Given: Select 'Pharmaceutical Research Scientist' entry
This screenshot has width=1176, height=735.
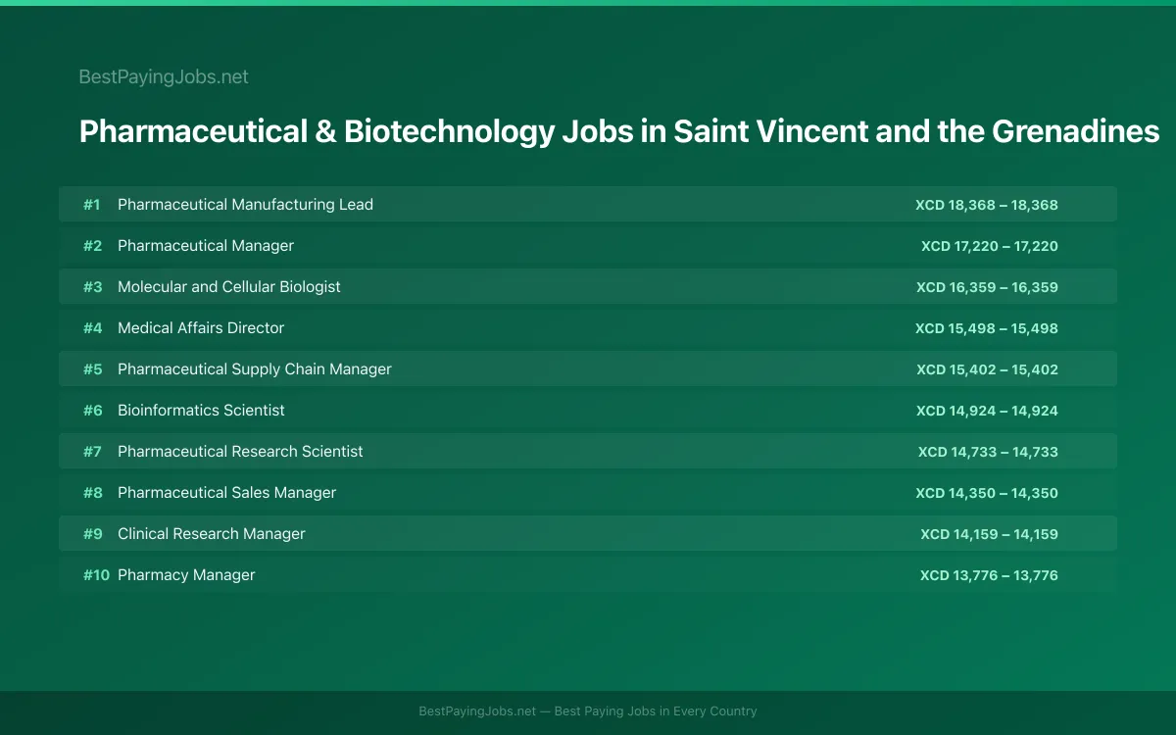Looking at the screenshot, I should (x=240, y=452).
